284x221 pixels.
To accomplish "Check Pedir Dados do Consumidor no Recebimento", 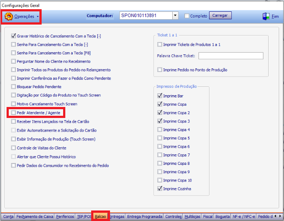I will 14,165.
